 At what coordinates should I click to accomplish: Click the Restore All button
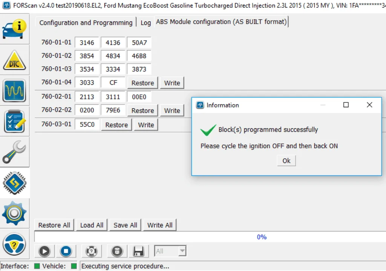coord(54,225)
